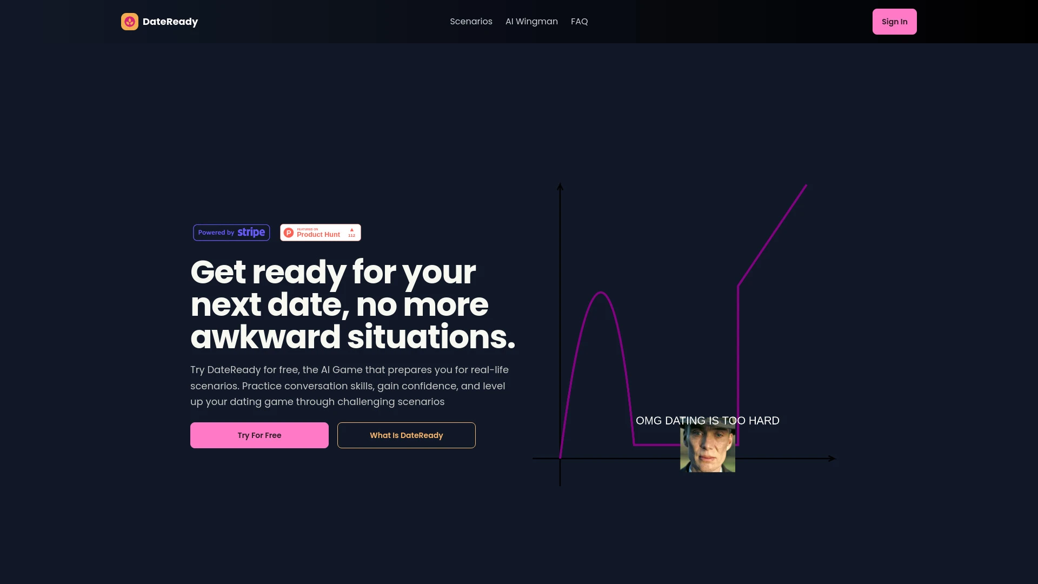Drag the graph confidence level slider
Viewport: 1038px width, 584px height.
(707, 449)
